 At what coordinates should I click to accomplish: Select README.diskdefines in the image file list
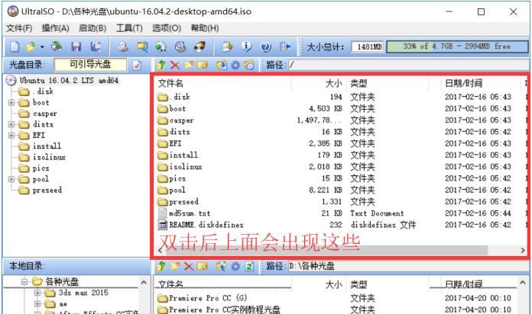(206, 225)
